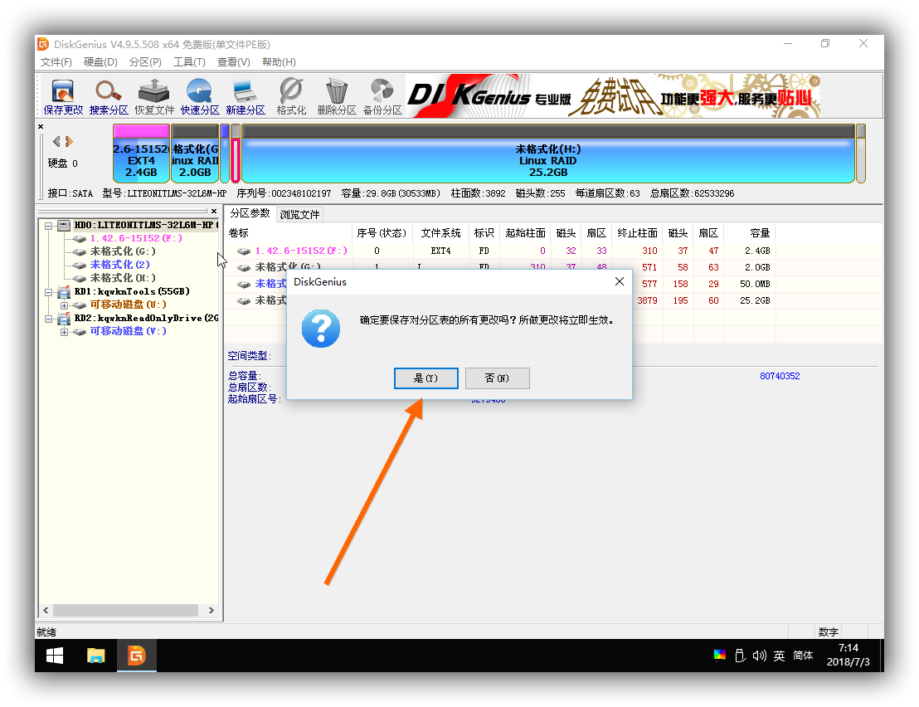
Task: Click the 卷标 column header
Action: pyautogui.click(x=289, y=233)
